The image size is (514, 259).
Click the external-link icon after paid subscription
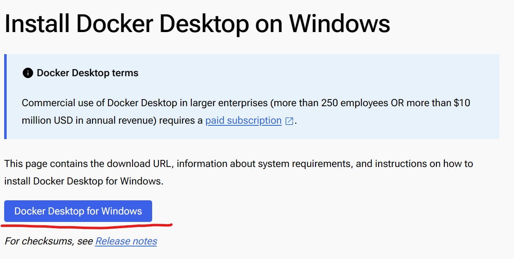pyautogui.click(x=289, y=121)
